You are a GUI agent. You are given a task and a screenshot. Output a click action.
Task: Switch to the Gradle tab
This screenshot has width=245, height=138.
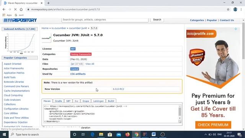(x=59, y=101)
